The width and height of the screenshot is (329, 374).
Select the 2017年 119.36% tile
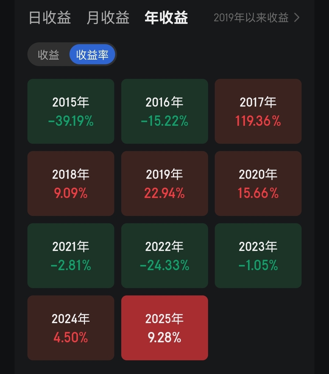(258, 111)
